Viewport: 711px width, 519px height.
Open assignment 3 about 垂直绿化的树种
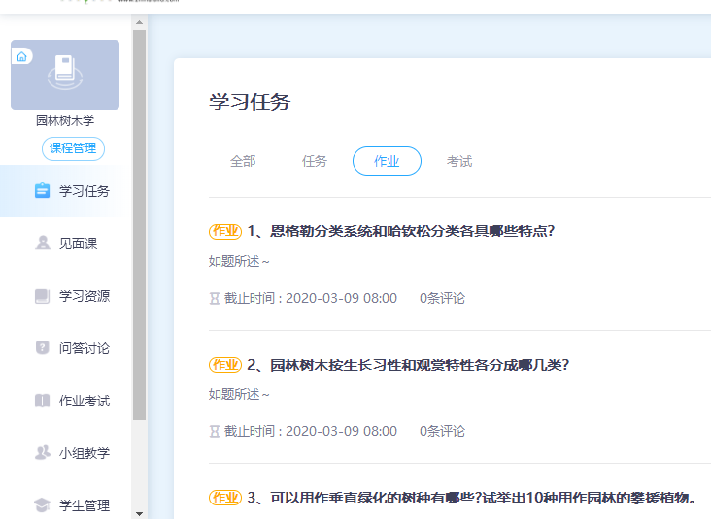point(471,498)
